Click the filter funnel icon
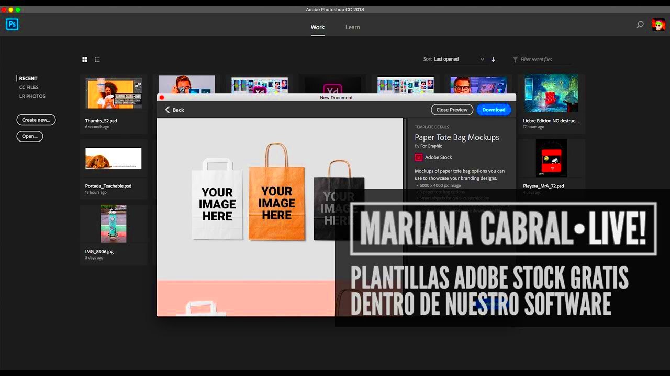The height and width of the screenshot is (376, 670). tap(515, 60)
